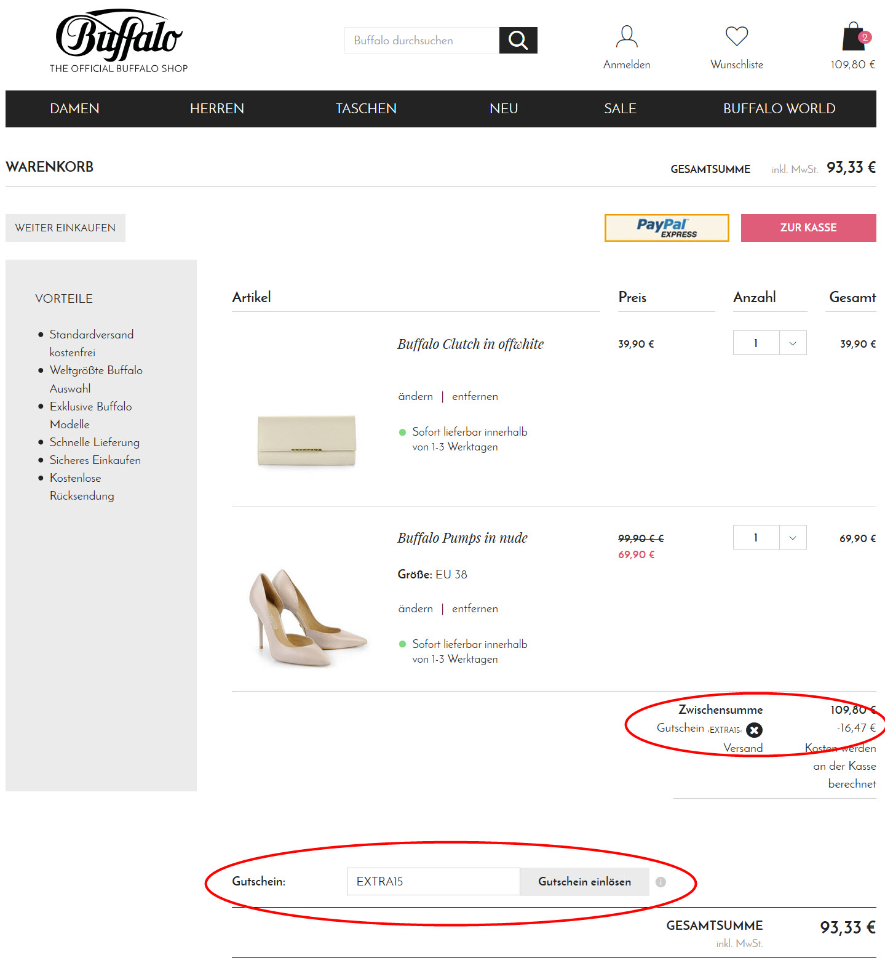Click the Zwischensumme label

click(x=721, y=709)
